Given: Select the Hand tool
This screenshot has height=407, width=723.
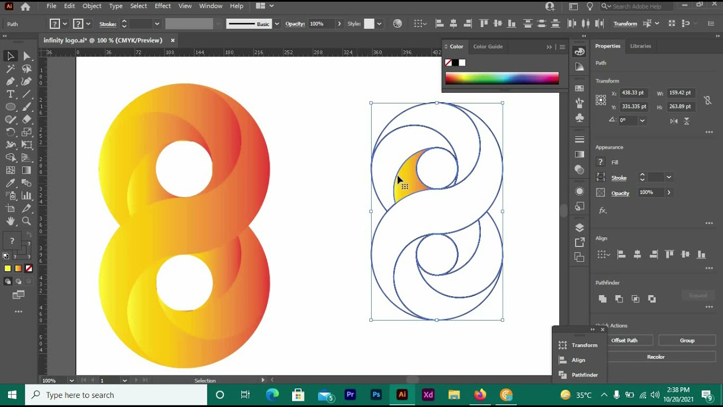Looking at the screenshot, I should tap(10, 221).
